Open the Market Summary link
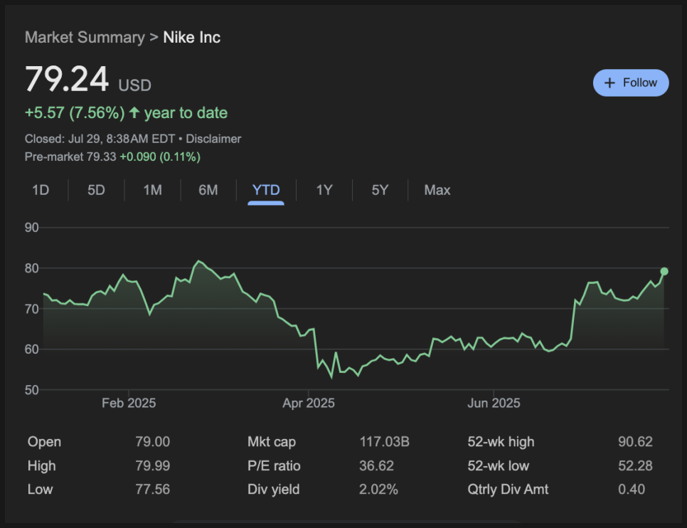687x528 pixels. [85, 37]
